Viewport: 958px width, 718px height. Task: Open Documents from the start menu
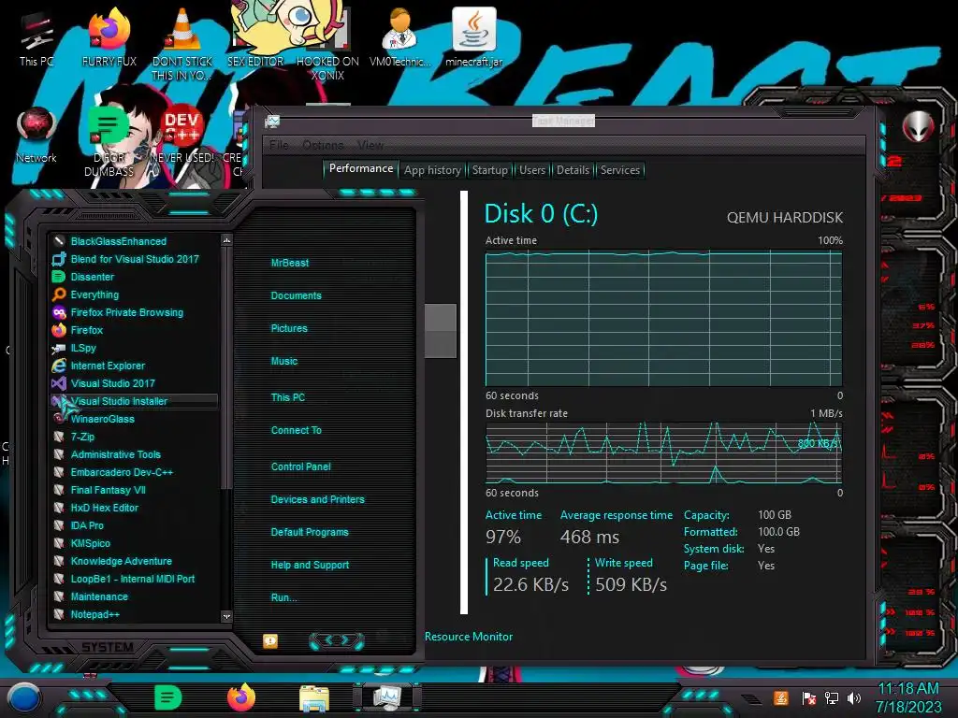click(x=296, y=295)
